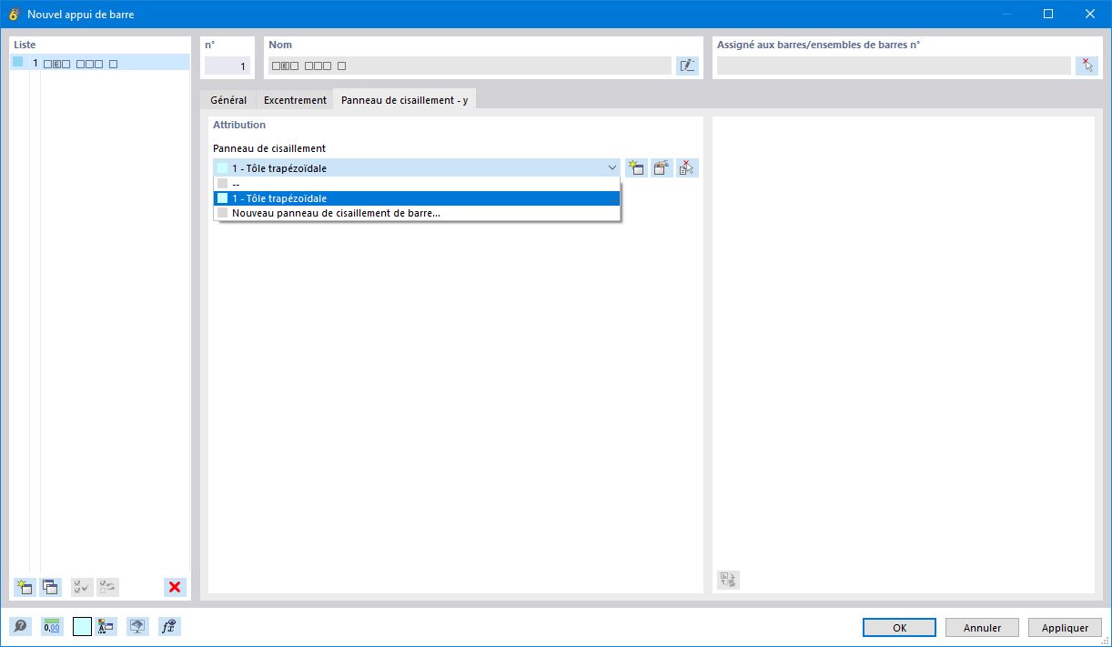
Task: Click the Appliquer button
Action: tap(1065, 628)
